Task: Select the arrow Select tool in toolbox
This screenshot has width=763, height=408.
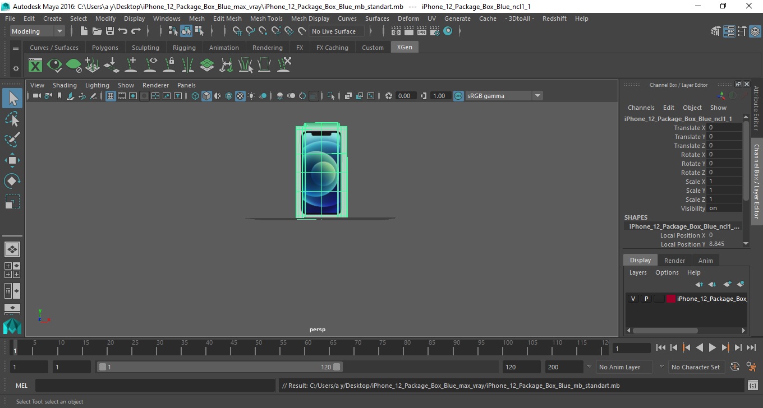Action: coord(12,98)
